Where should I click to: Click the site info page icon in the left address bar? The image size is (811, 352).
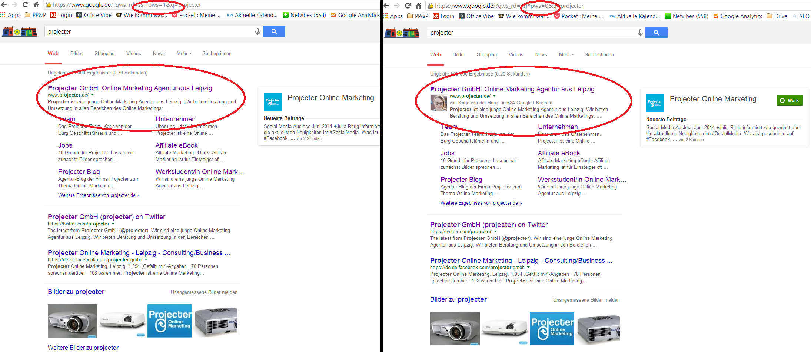[x=48, y=5]
